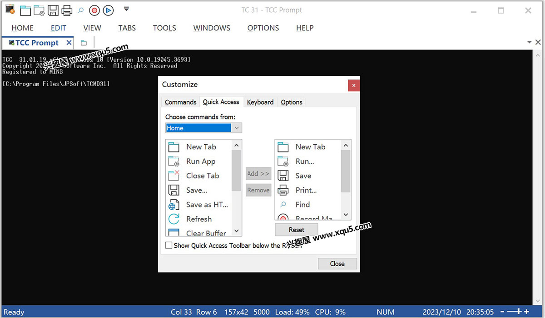
Task: Select Print... in the right toolbar list
Action: 308,190
